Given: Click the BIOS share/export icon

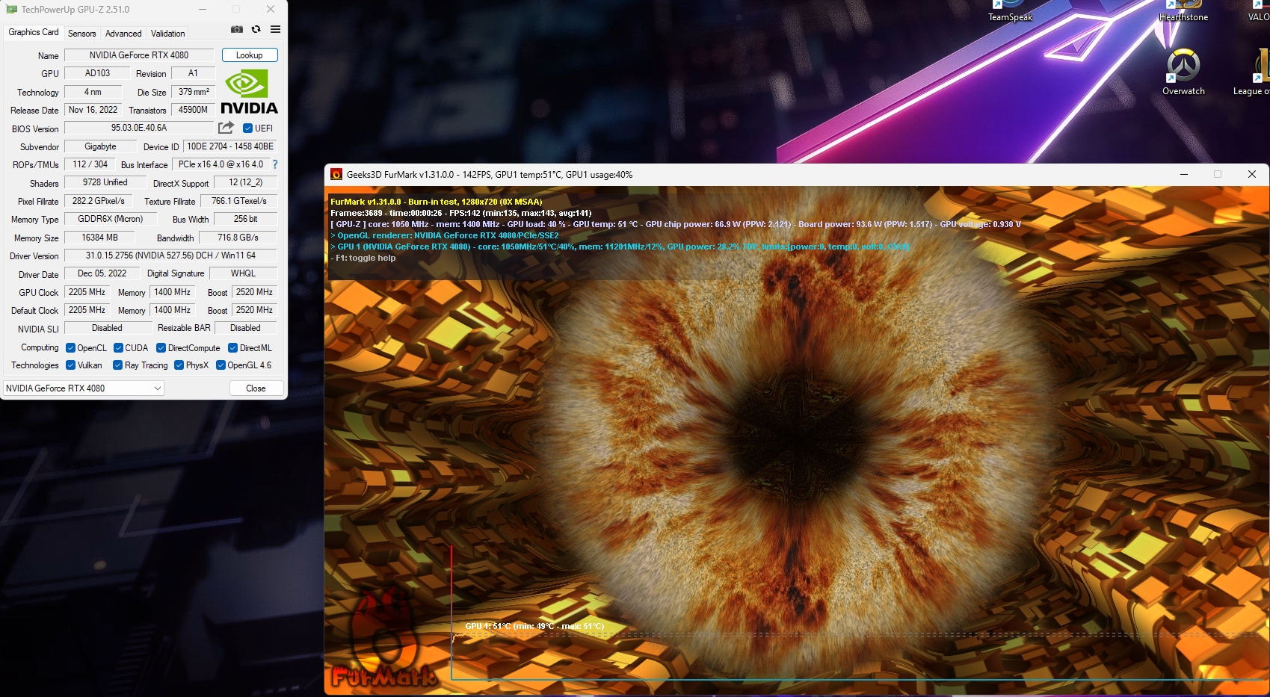Looking at the screenshot, I should tap(226, 128).
